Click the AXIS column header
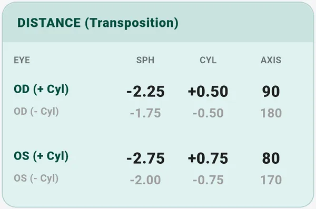 271,60
